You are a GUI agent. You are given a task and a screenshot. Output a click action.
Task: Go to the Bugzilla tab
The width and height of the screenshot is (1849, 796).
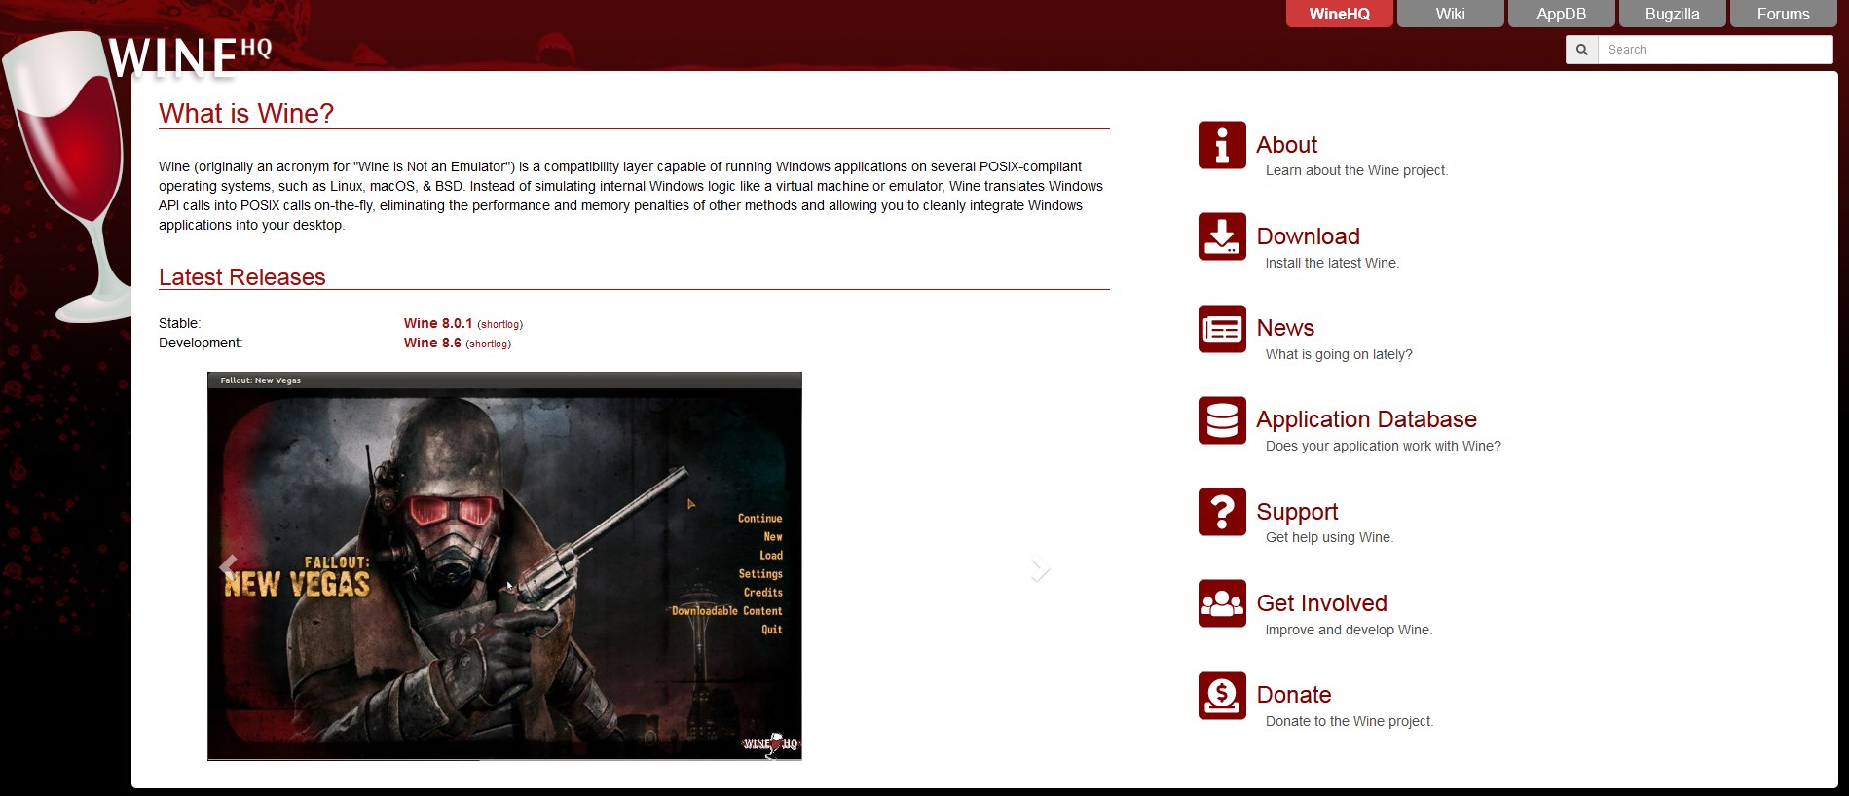click(x=1672, y=14)
